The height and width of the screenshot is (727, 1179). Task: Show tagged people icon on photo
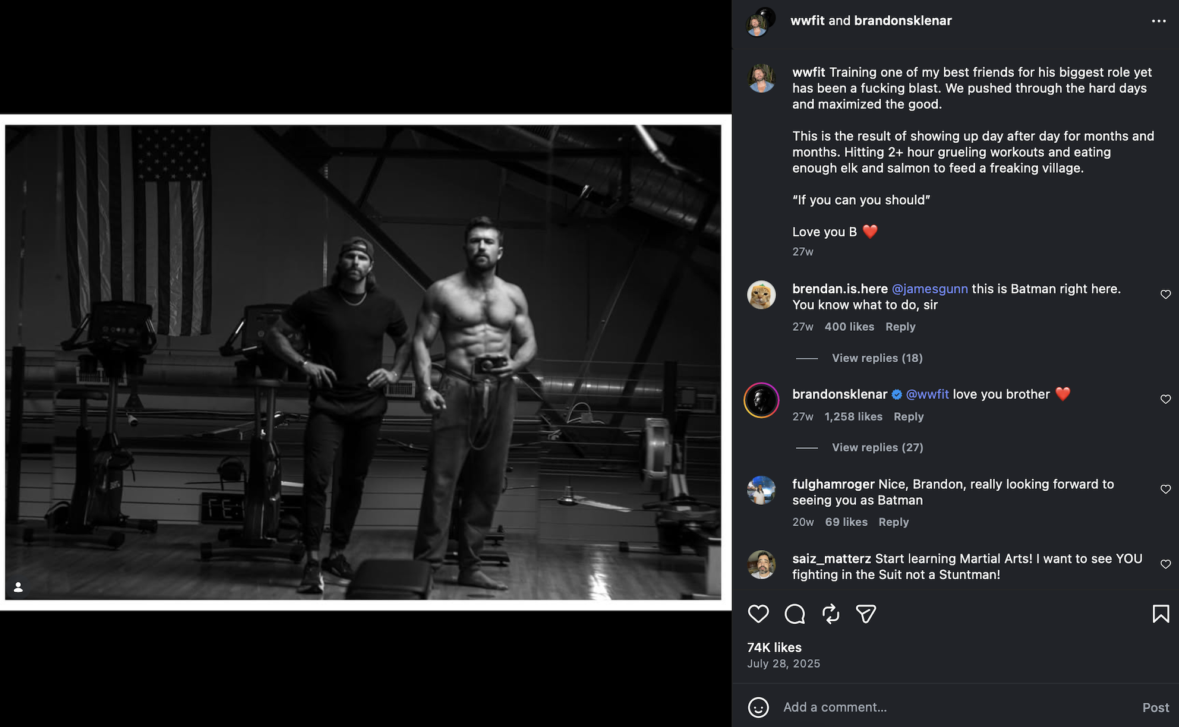18,587
